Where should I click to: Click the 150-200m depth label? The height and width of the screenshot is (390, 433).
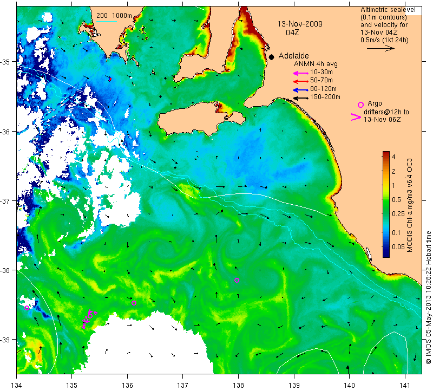325,97
